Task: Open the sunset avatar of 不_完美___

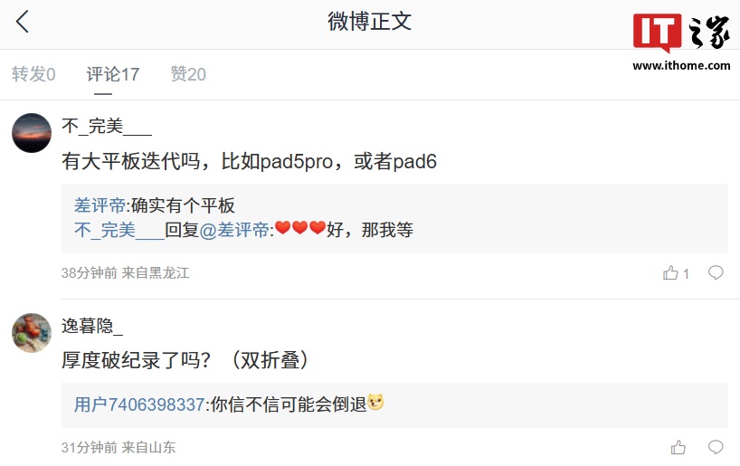Action: point(32,133)
